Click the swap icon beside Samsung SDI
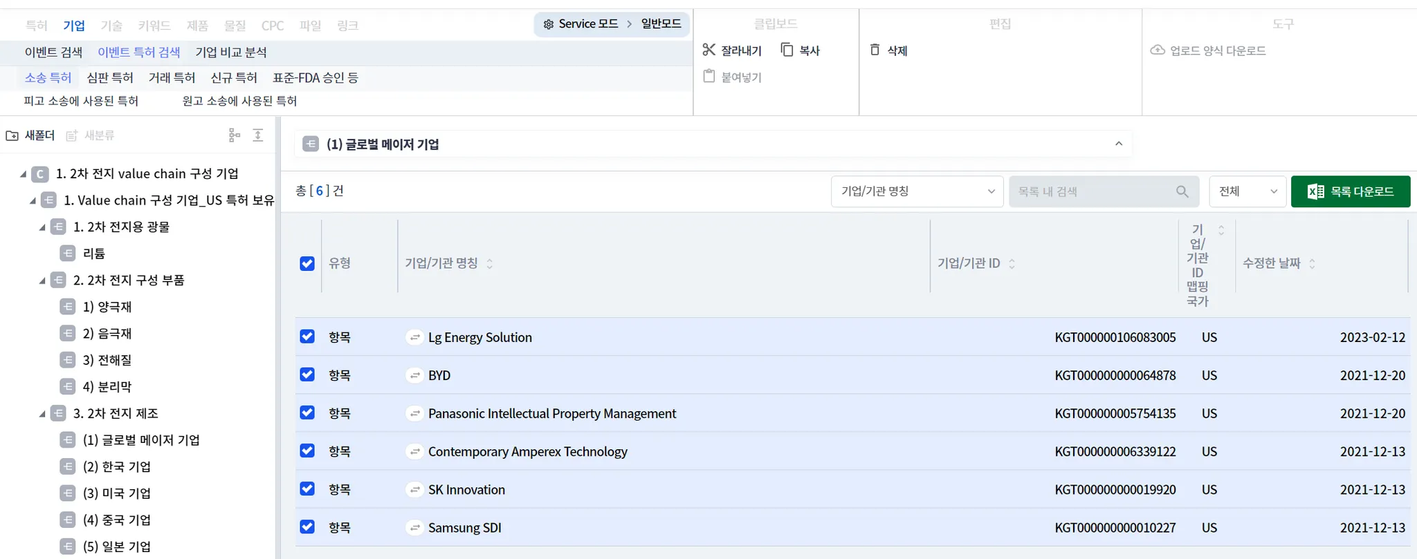Viewport: 1417px width, 559px height. point(414,527)
